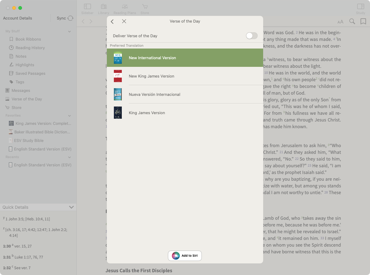
Task: Click cross-reference 'Luke 1:17, 76, 77'
Action: 29,257
